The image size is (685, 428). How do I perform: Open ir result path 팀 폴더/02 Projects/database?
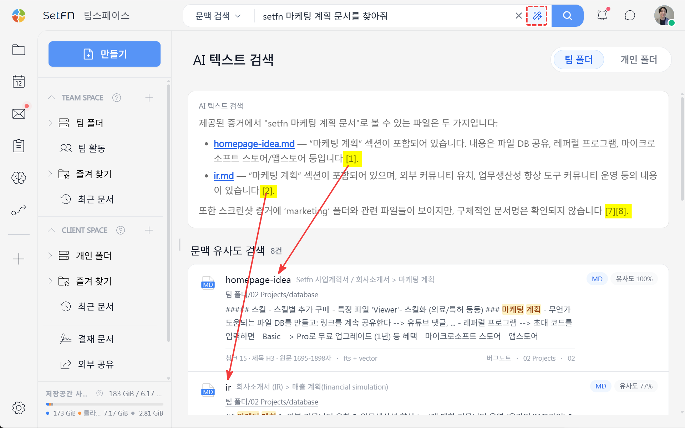272,402
